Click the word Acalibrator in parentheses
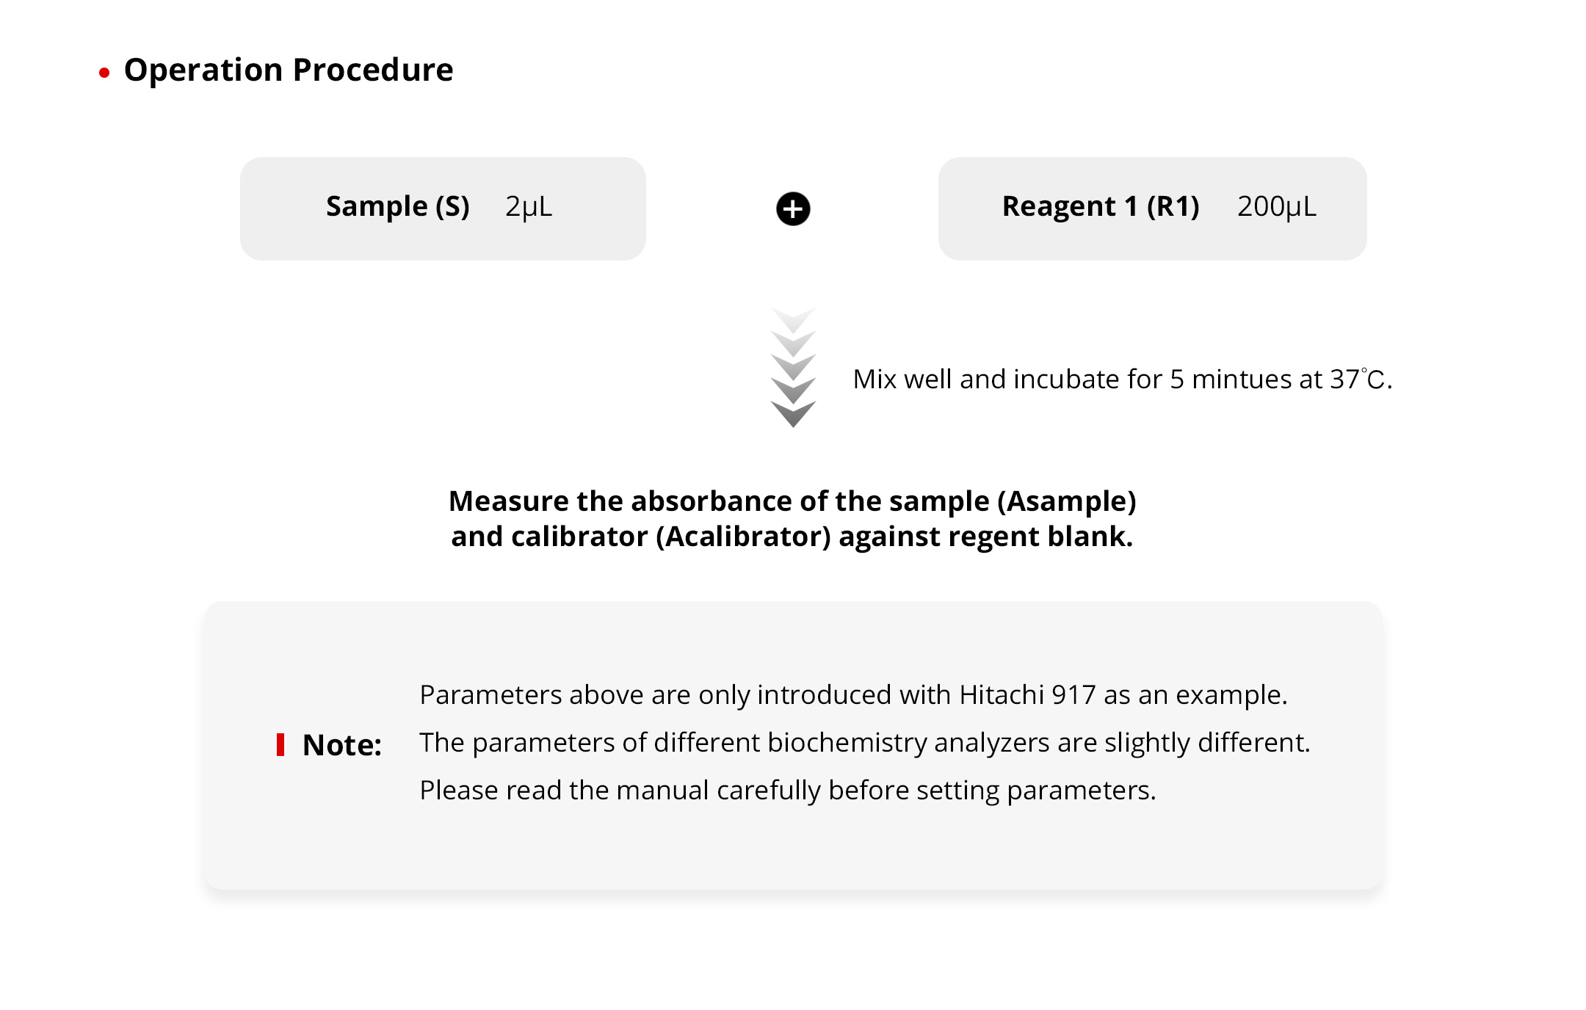 tap(743, 537)
